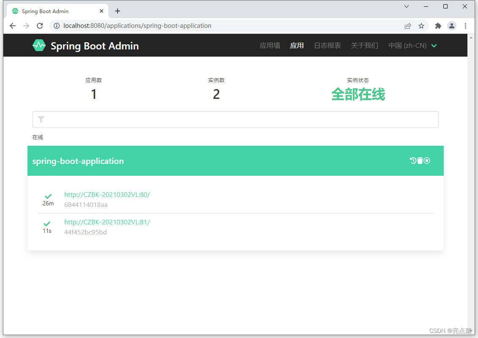Click the shutdown stop icon on the application header
This screenshot has height=338, width=478.
point(427,160)
